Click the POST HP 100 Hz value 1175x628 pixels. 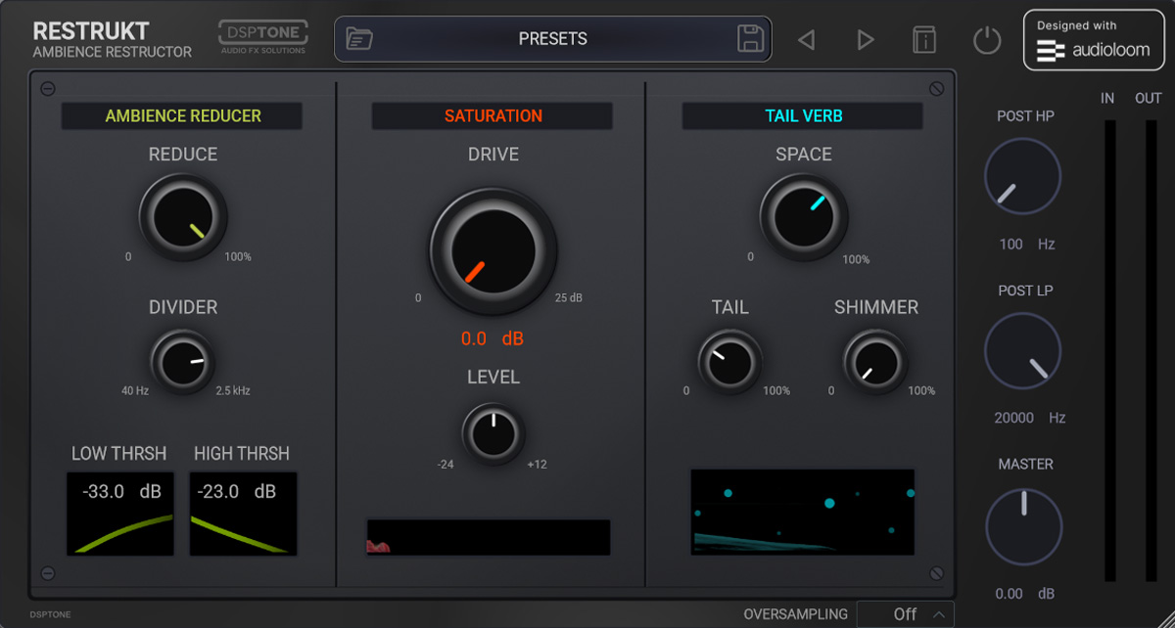[x=1026, y=245]
